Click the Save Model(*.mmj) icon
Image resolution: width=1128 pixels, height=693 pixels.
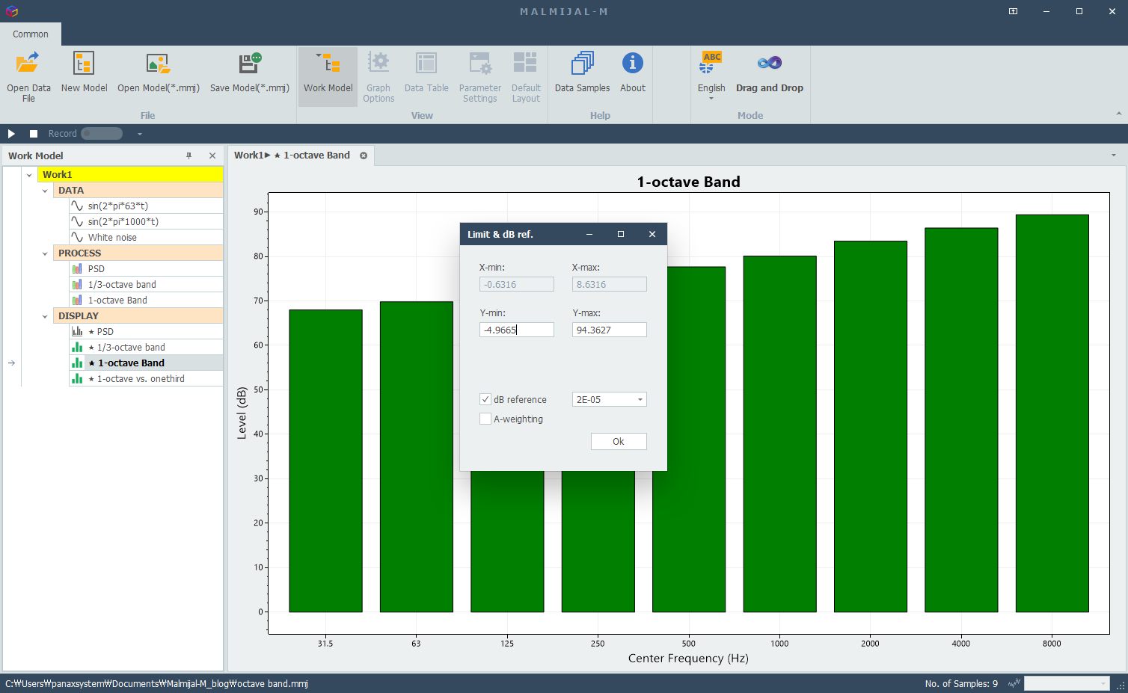click(x=249, y=64)
